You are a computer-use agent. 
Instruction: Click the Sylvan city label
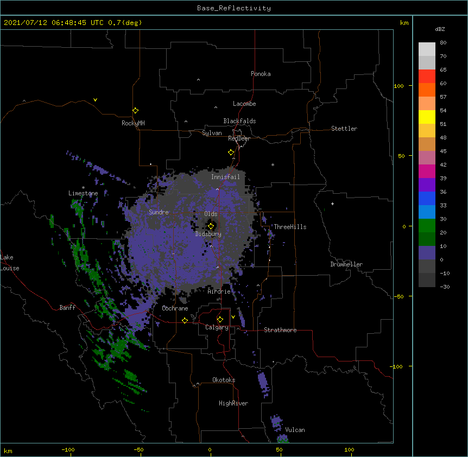tap(212, 133)
